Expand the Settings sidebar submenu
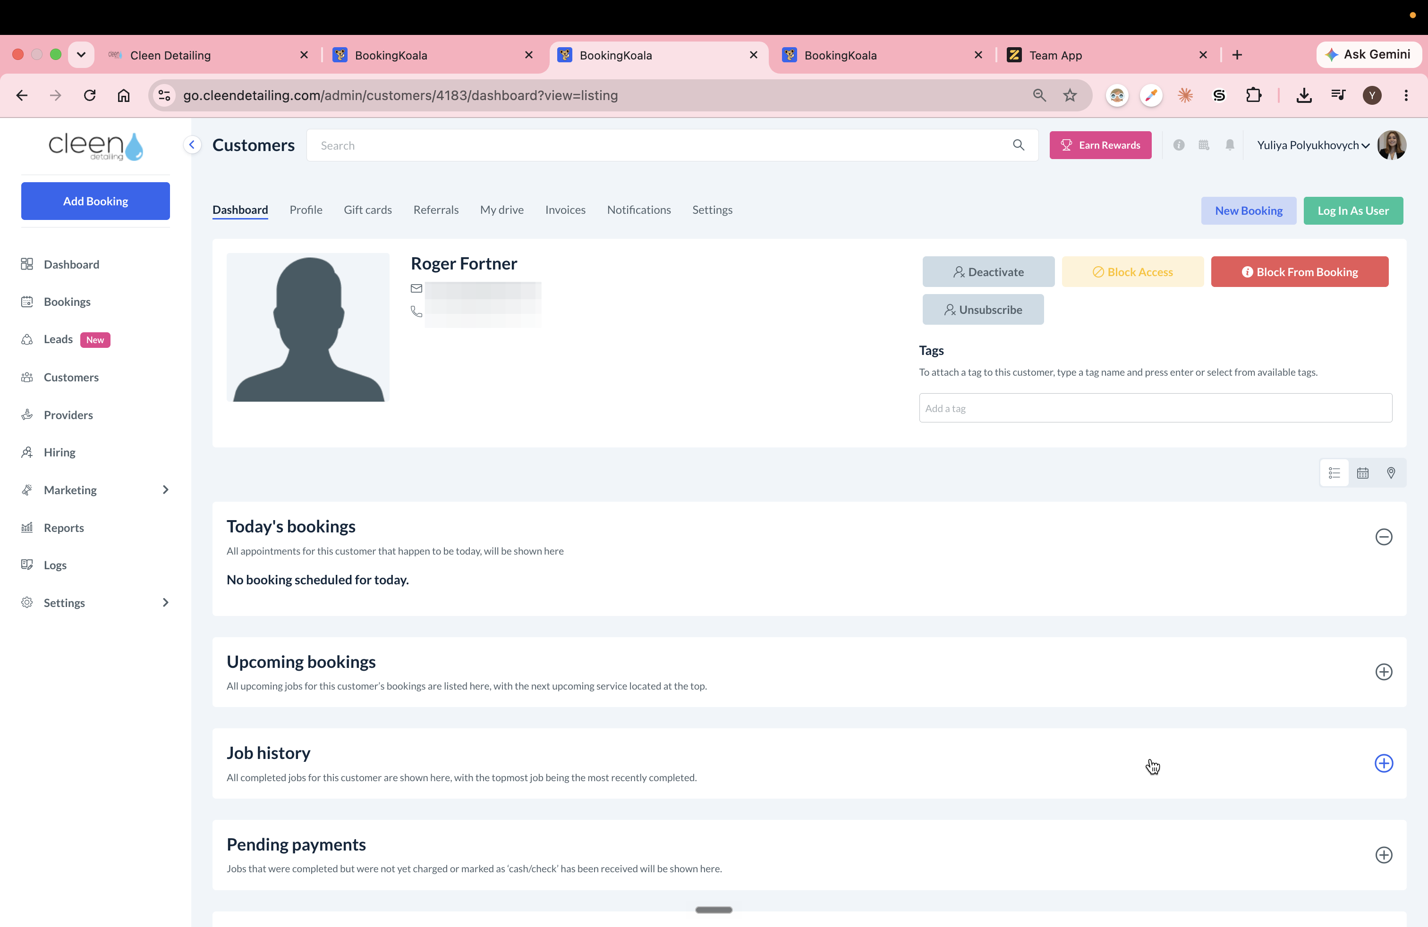Image resolution: width=1428 pixels, height=927 pixels. pyautogui.click(x=166, y=603)
